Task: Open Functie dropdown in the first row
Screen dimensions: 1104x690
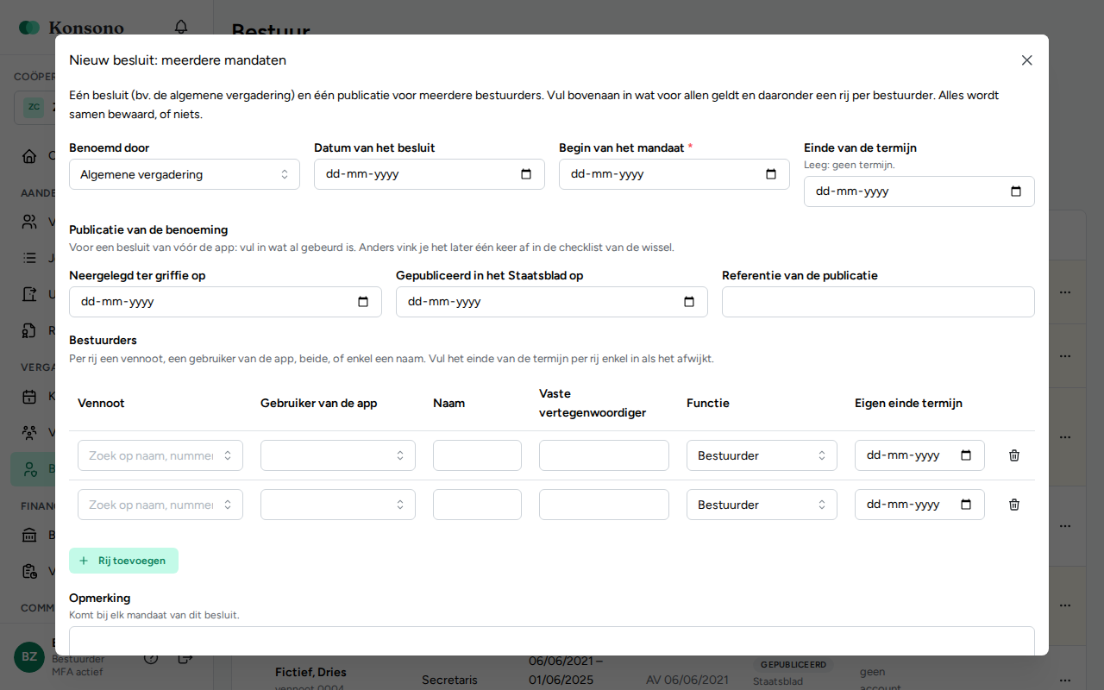Action: [x=762, y=455]
